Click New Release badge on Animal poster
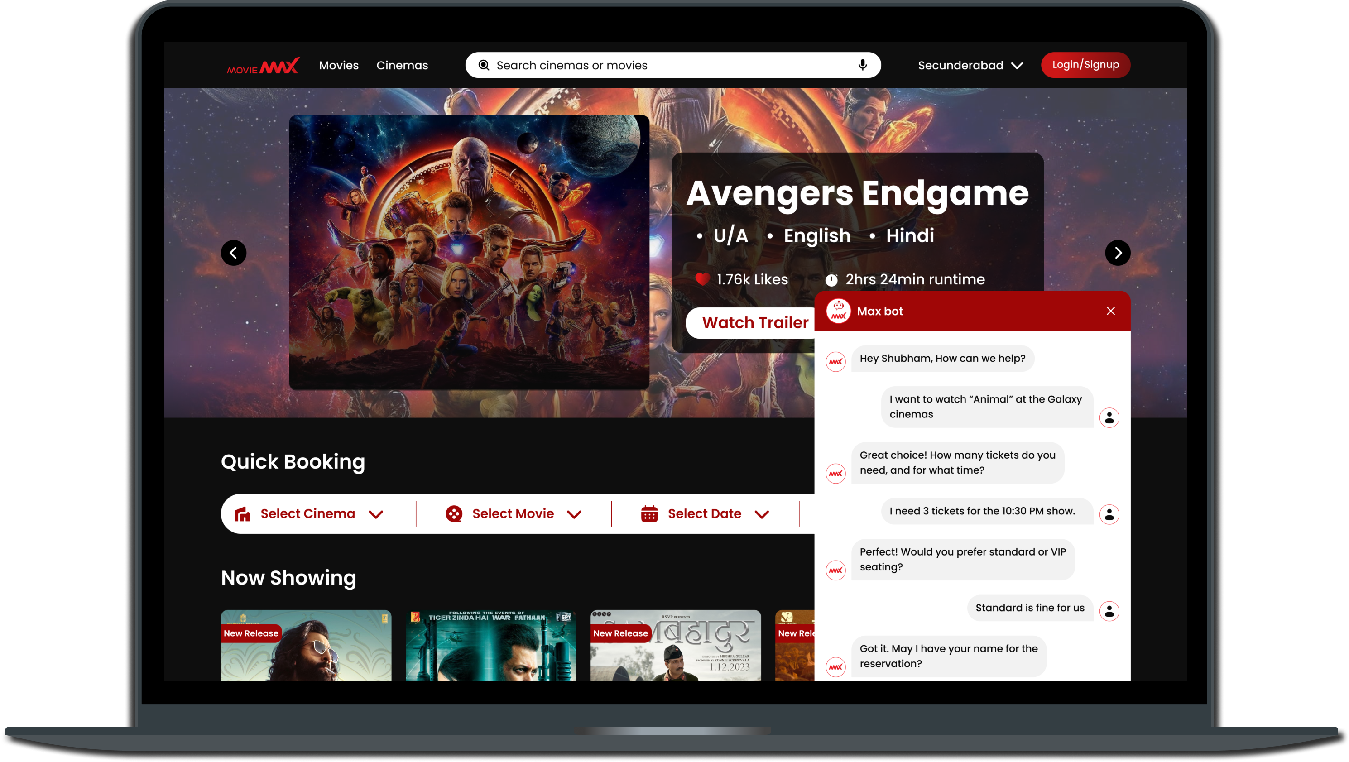The width and height of the screenshot is (1349, 762). [251, 633]
